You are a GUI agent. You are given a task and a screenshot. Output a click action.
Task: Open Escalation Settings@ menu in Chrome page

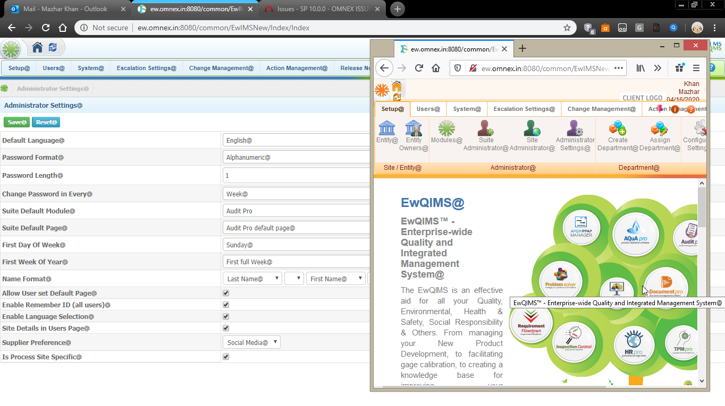pyautogui.click(x=147, y=68)
